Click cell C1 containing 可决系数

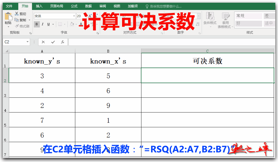click(208, 61)
